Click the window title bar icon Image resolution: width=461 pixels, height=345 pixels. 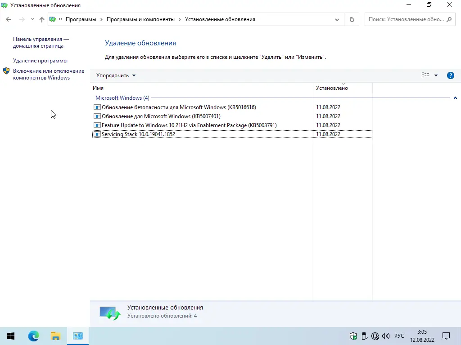[x=5, y=5]
